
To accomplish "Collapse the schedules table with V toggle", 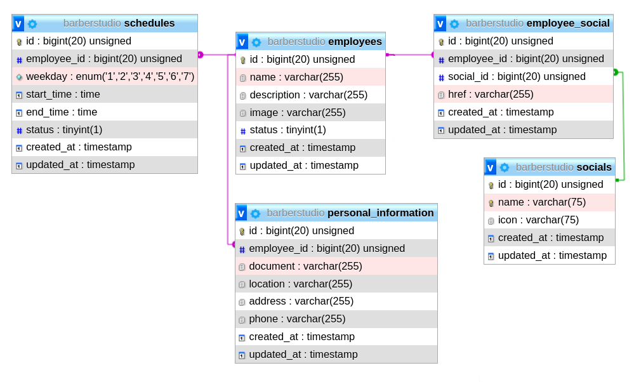I will pyautogui.click(x=18, y=23).
